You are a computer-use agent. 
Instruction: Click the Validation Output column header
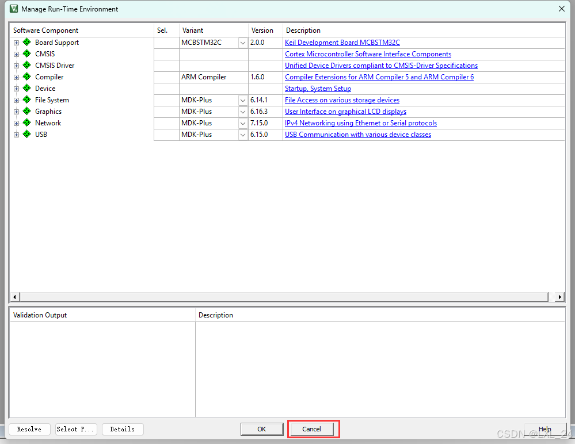(x=102, y=315)
